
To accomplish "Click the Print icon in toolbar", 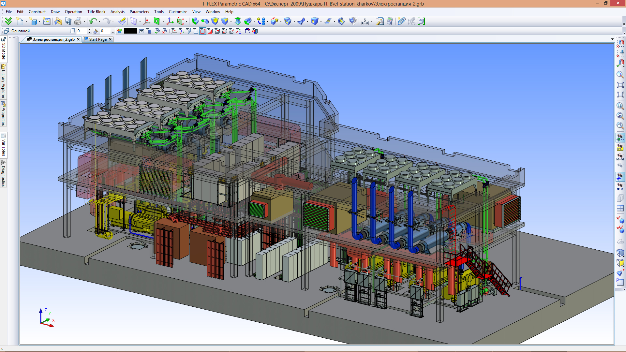I will (x=78, y=22).
